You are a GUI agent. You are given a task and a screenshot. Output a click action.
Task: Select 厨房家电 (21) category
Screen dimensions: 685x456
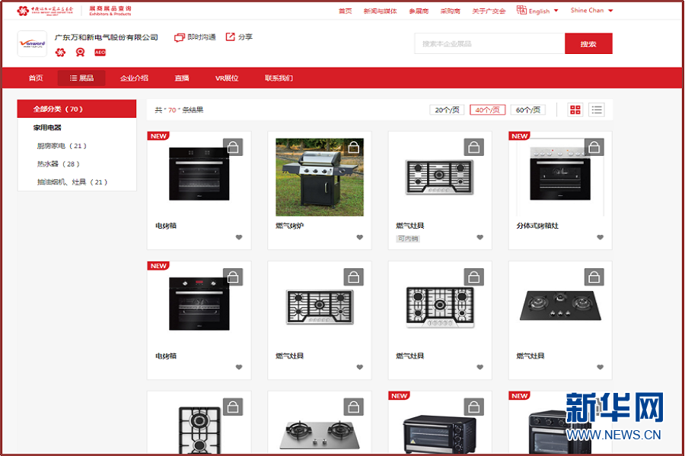point(62,146)
